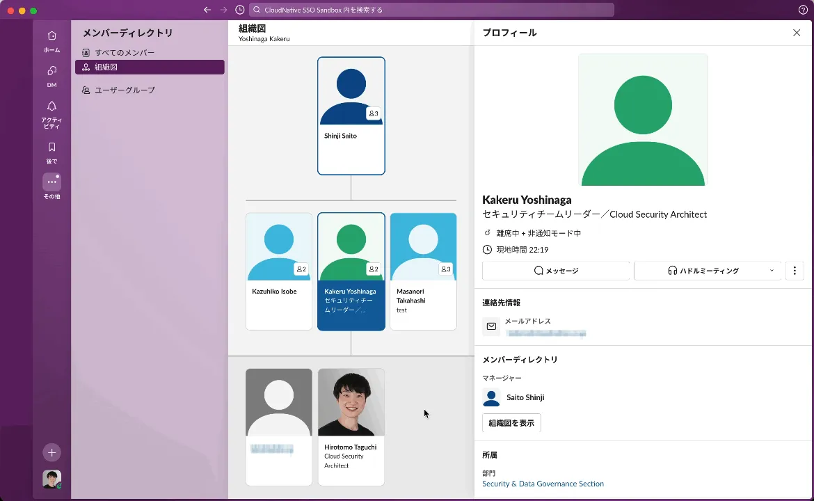Click the Show org chart (組織図を表示) button
This screenshot has width=814, height=501.
coord(511,423)
